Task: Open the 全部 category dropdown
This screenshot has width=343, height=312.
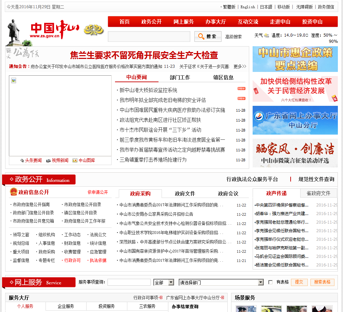Action: click(x=164, y=283)
